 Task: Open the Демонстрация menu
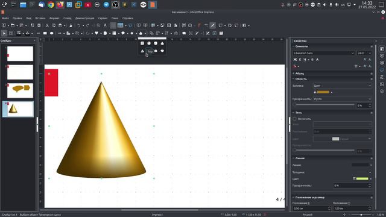(84, 18)
